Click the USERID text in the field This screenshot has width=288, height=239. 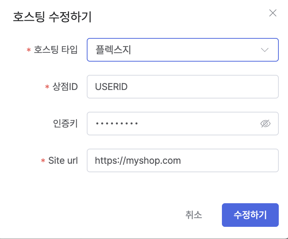point(111,87)
